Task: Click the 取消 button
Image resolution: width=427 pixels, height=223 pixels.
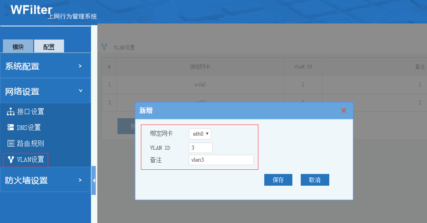Action: tap(315, 180)
